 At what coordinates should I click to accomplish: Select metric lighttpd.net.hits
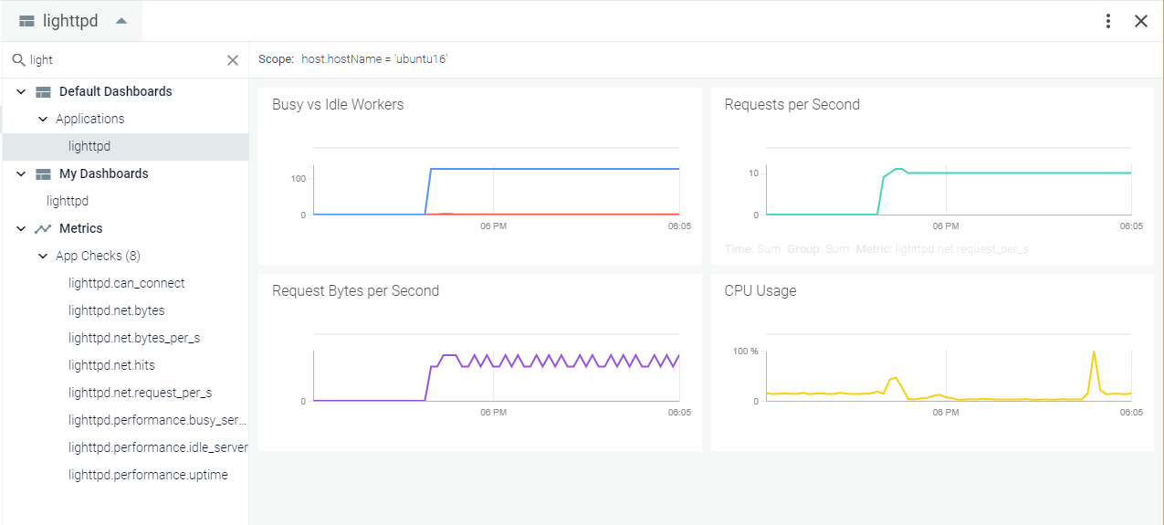coord(111,365)
